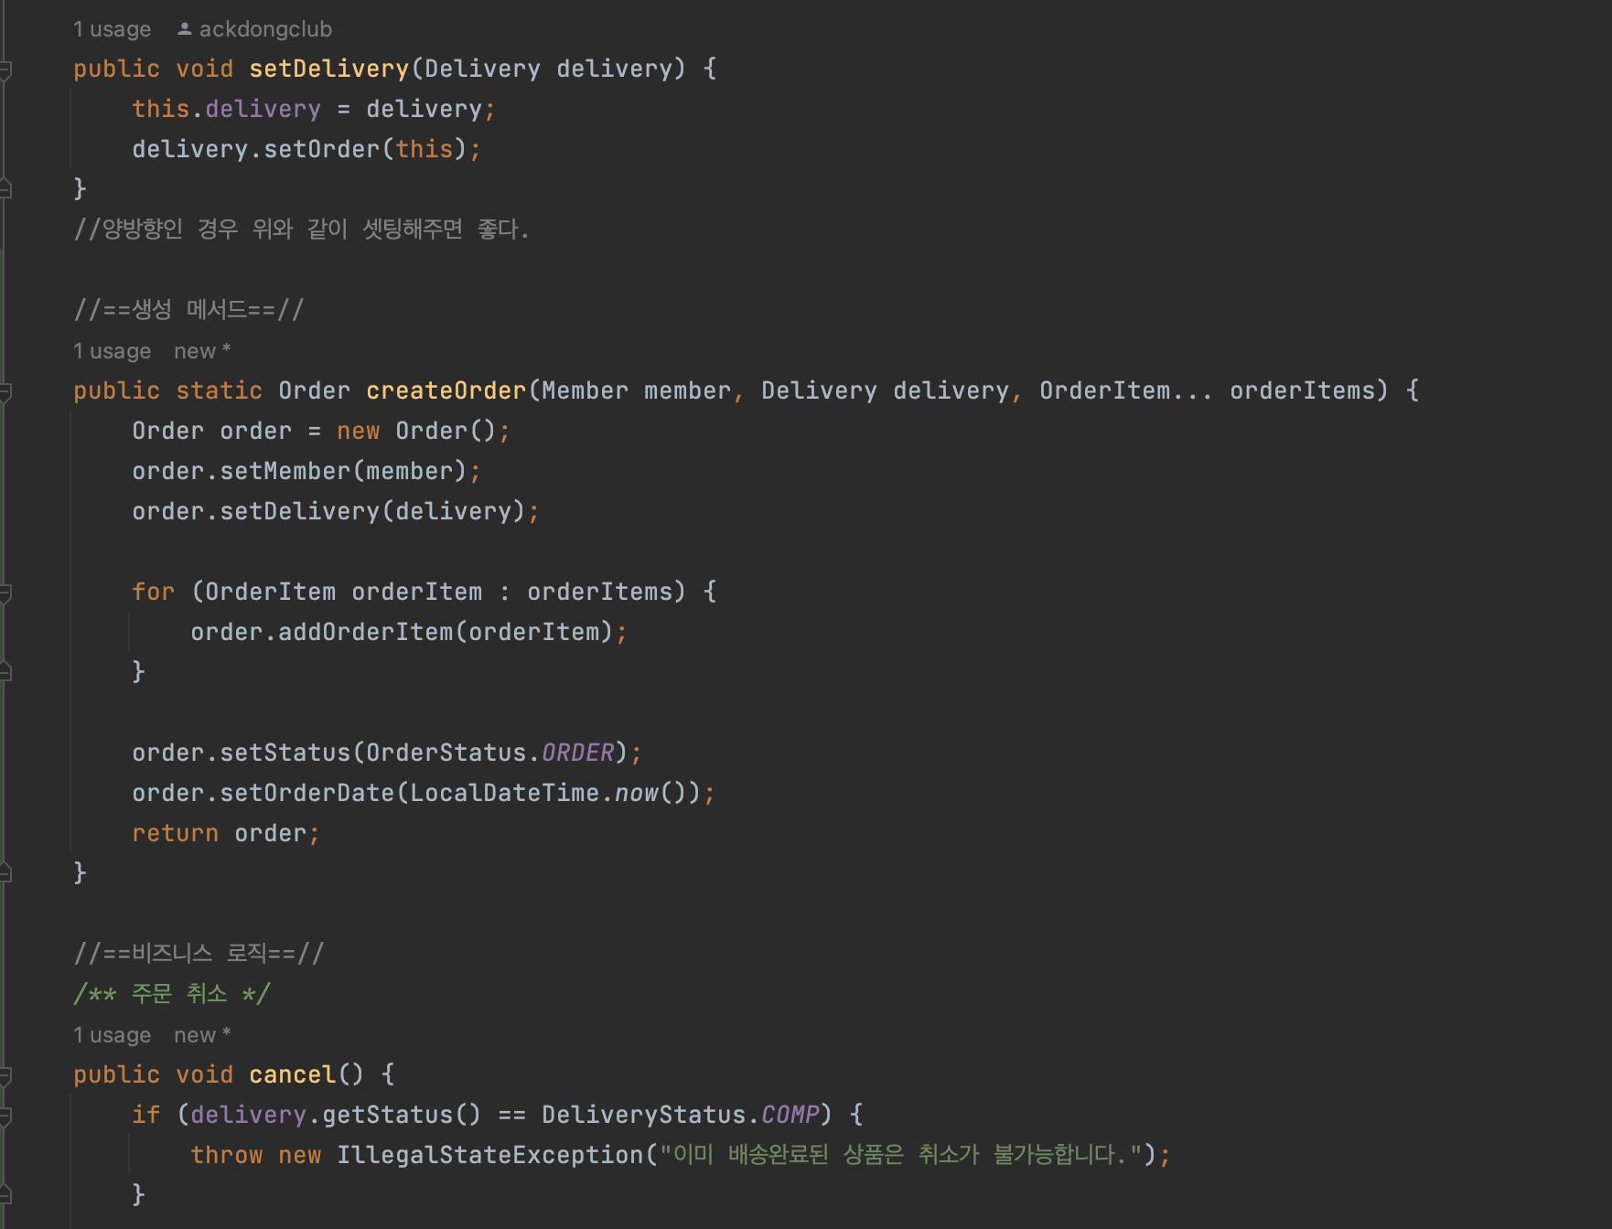Click getStatus() call in the if condition
This screenshot has height=1229, width=1612.
click(403, 1115)
